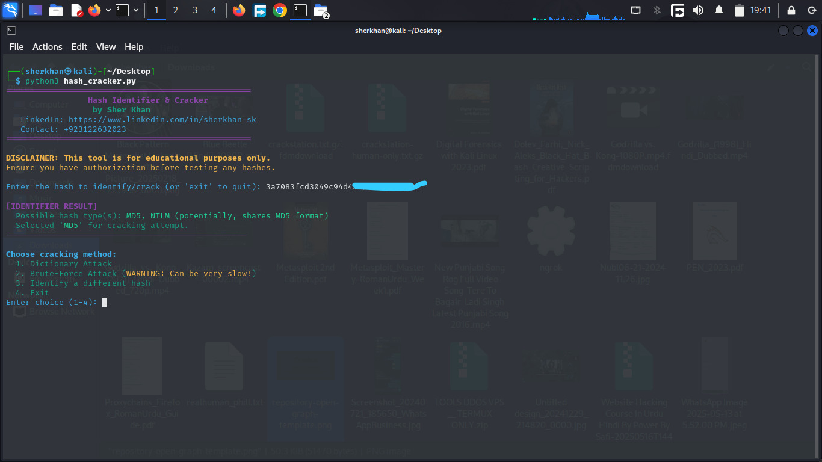
Task: Switch to workspace 3
Action: point(194,10)
